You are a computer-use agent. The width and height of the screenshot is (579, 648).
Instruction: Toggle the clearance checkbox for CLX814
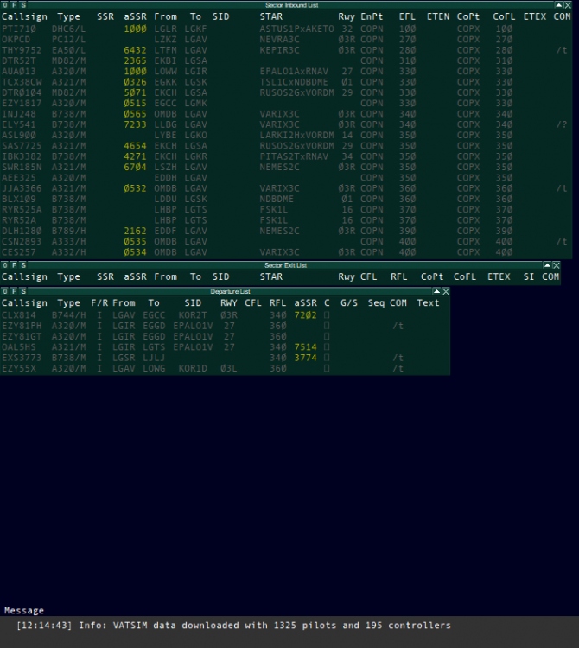click(x=327, y=316)
